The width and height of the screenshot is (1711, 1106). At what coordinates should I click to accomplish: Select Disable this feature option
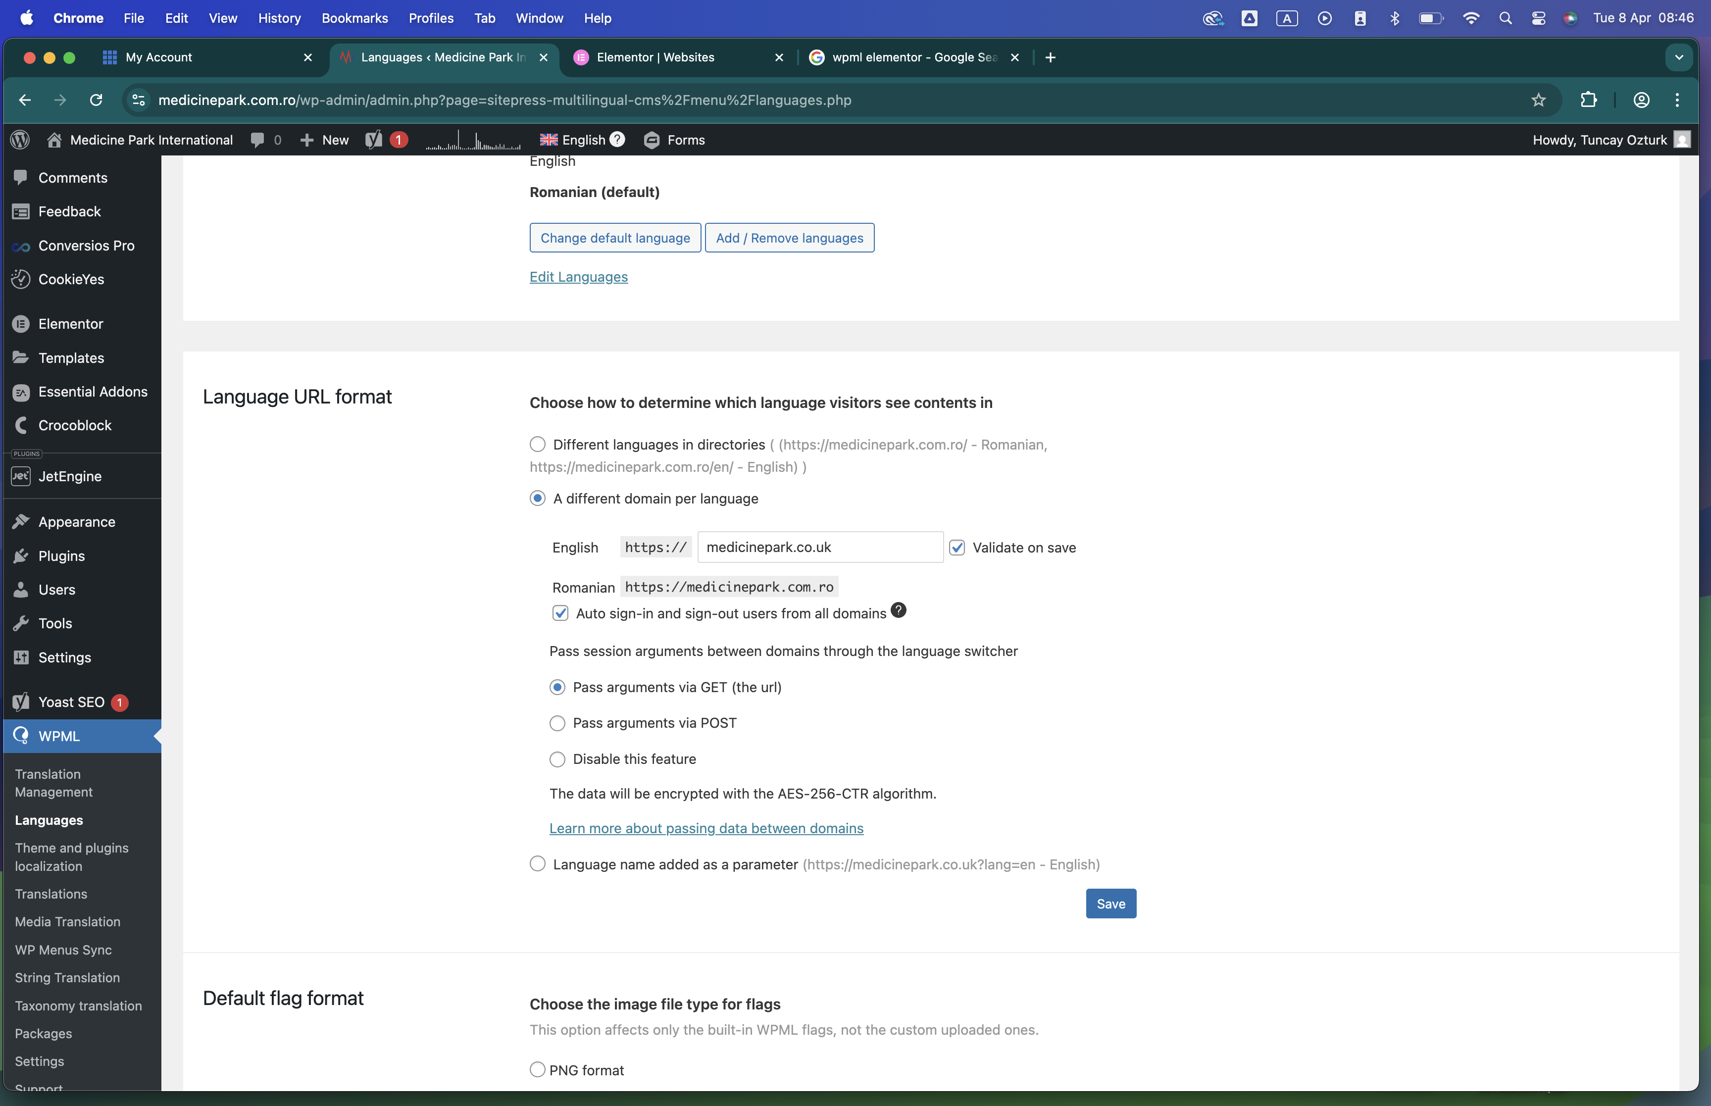pos(557,759)
